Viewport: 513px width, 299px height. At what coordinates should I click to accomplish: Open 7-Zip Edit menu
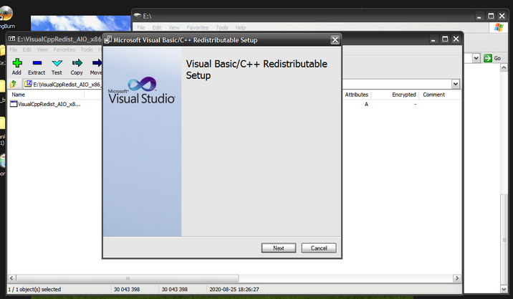pyautogui.click(x=27, y=49)
